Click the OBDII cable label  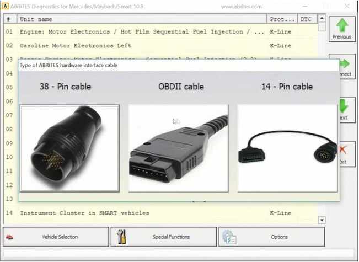coord(181,87)
